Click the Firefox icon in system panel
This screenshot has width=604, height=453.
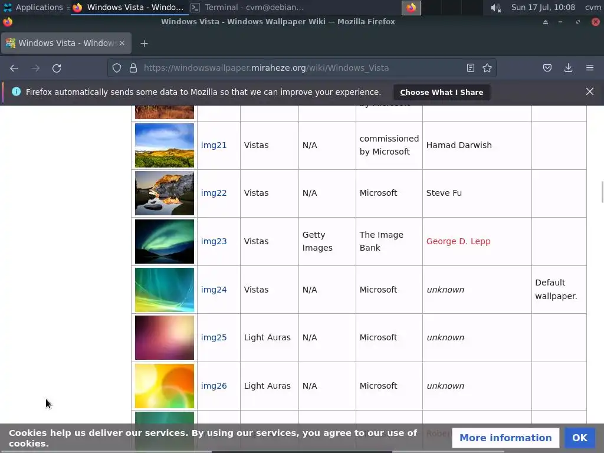click(x=411, y=8)
